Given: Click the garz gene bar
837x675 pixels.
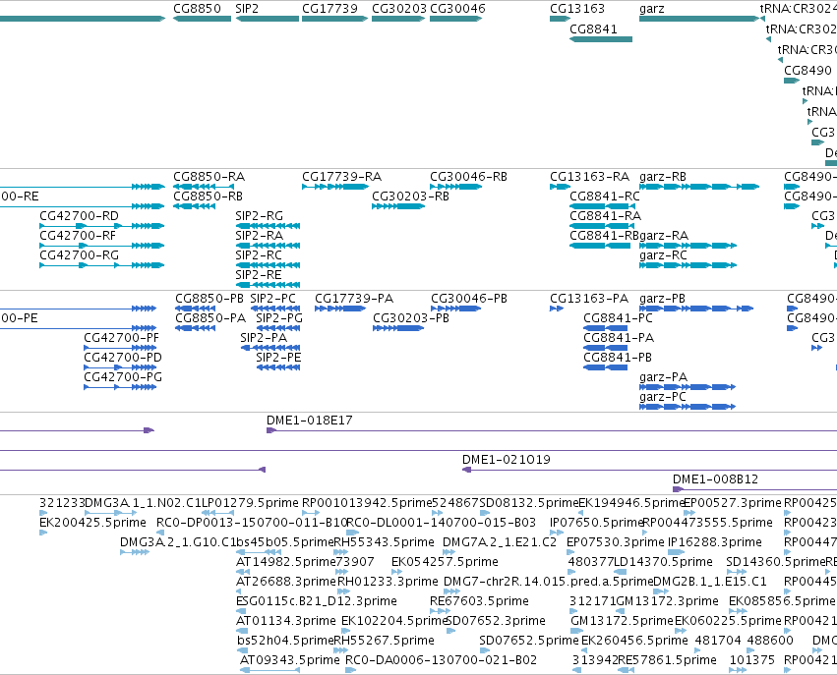Looking at the screenshot, I should point(698,19).
